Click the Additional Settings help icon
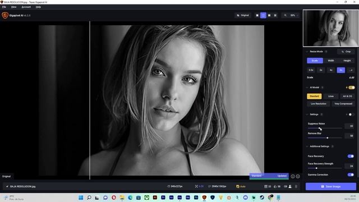Viewport: 359px width, 202px height. coord(332,146)
